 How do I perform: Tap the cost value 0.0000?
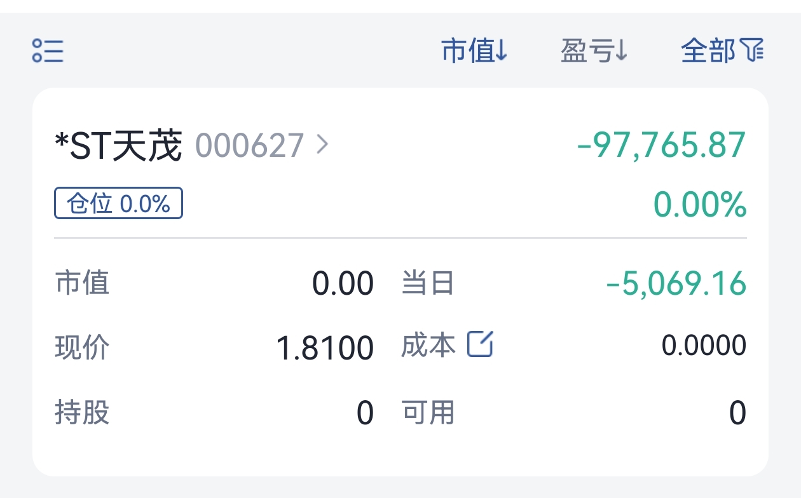click(704, 345)
